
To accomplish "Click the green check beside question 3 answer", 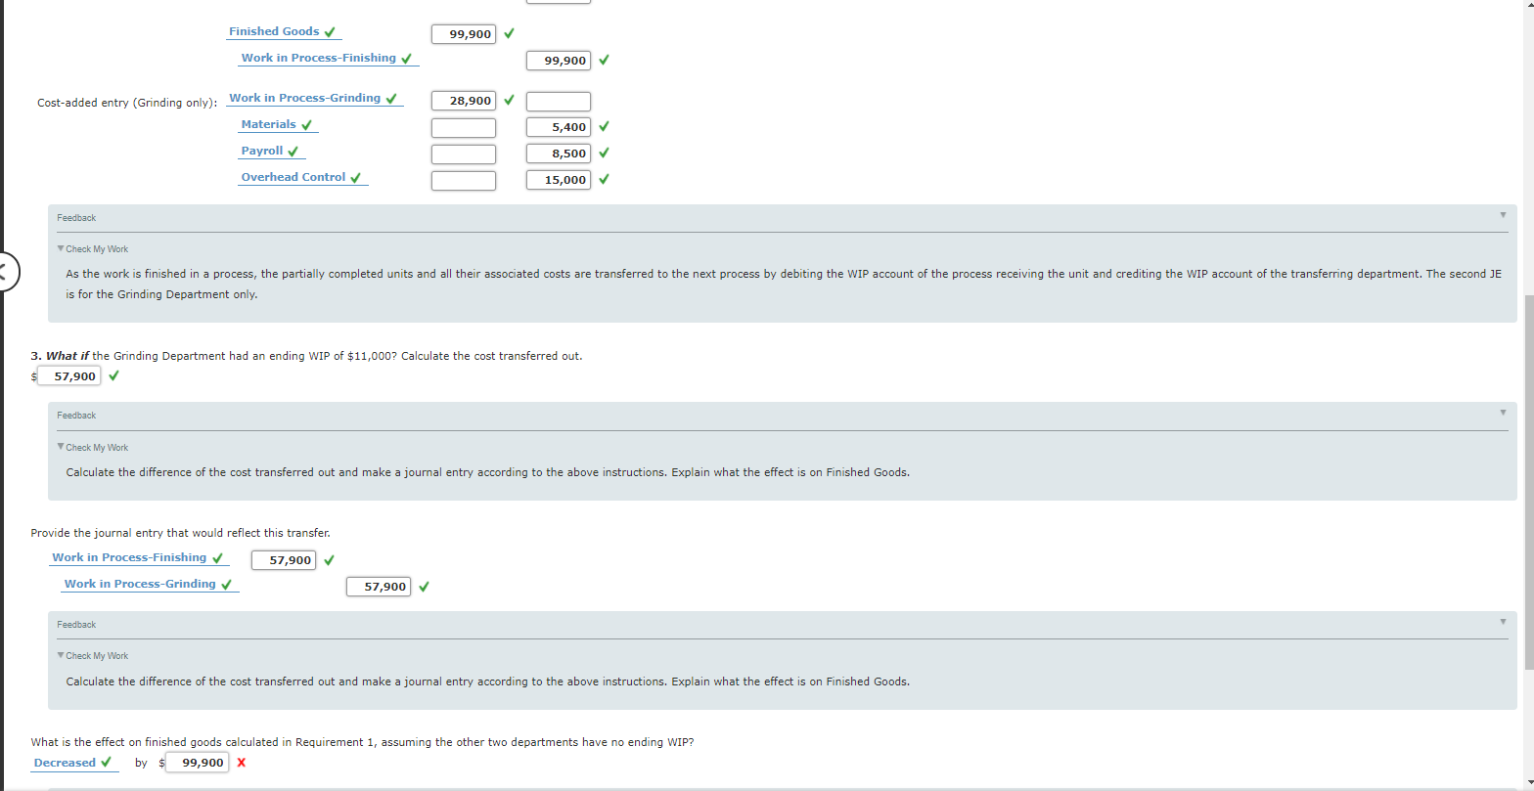I will tap(114, 375).
